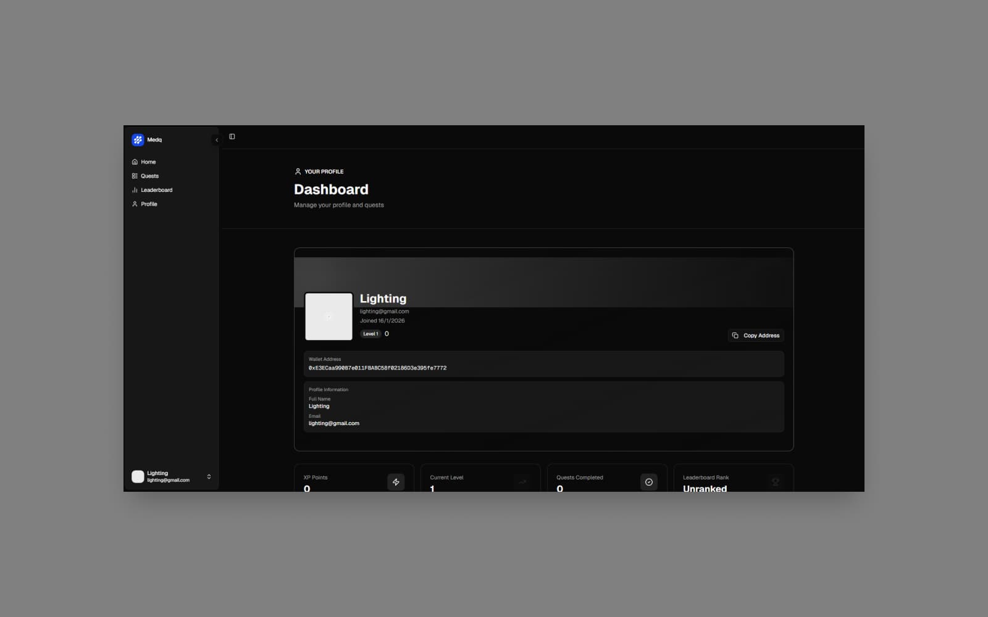Go to the Leaderboard page label
This screenshot has width=988, height=617.
[156, 190]
